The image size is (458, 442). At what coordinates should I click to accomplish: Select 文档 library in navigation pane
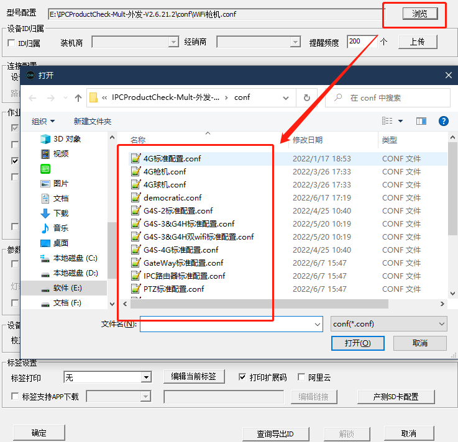[x=55, y=199]
